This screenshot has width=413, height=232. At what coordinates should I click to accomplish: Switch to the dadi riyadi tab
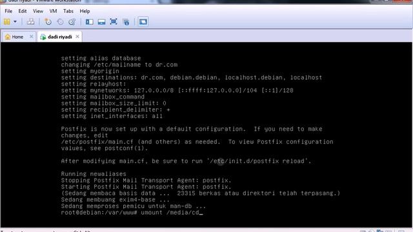60,37
